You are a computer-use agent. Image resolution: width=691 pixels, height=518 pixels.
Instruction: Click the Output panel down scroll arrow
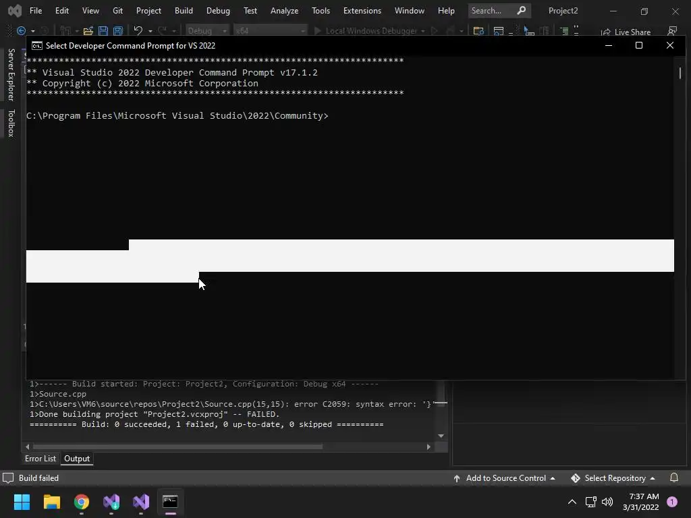pos(441,436)
